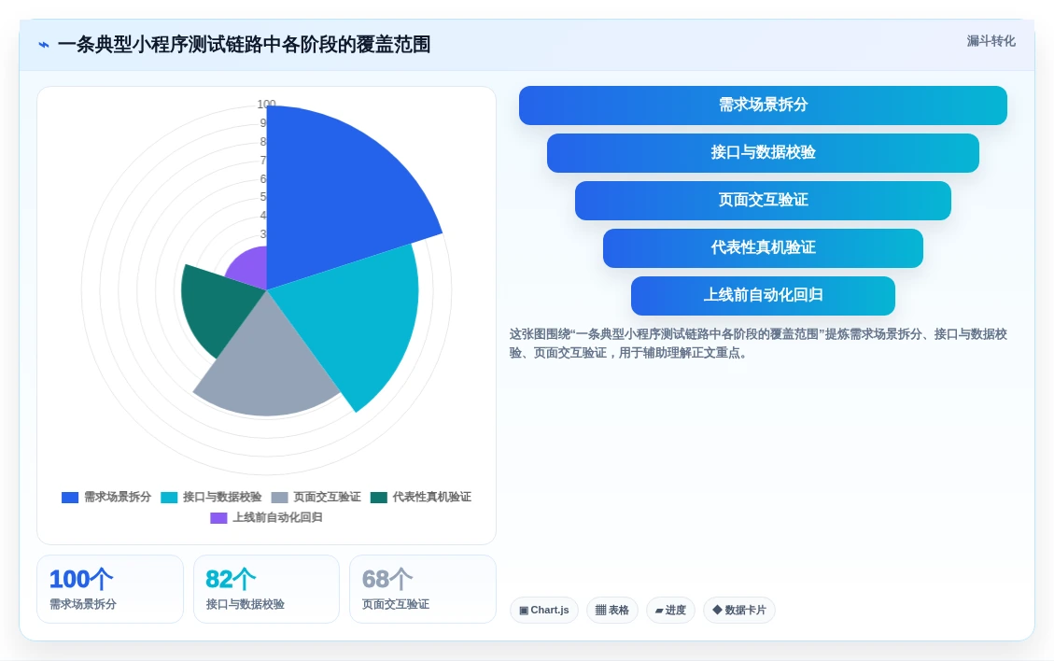Toggle the 代表性真机验证 legend swatch
This screenshot has height=661, width=1054.
379,498
